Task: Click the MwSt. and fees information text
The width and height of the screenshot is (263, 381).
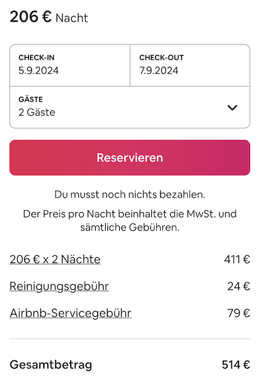Action: tap(130, 221)
